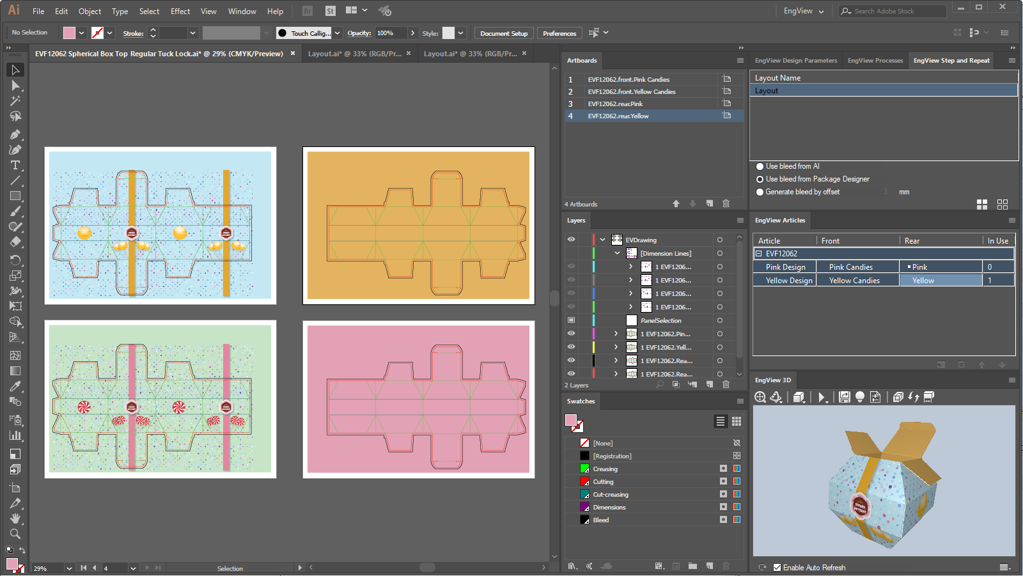This screenshot has height=576, width=1023.
Task: Activate the Zoom tool
Action: 15,534
